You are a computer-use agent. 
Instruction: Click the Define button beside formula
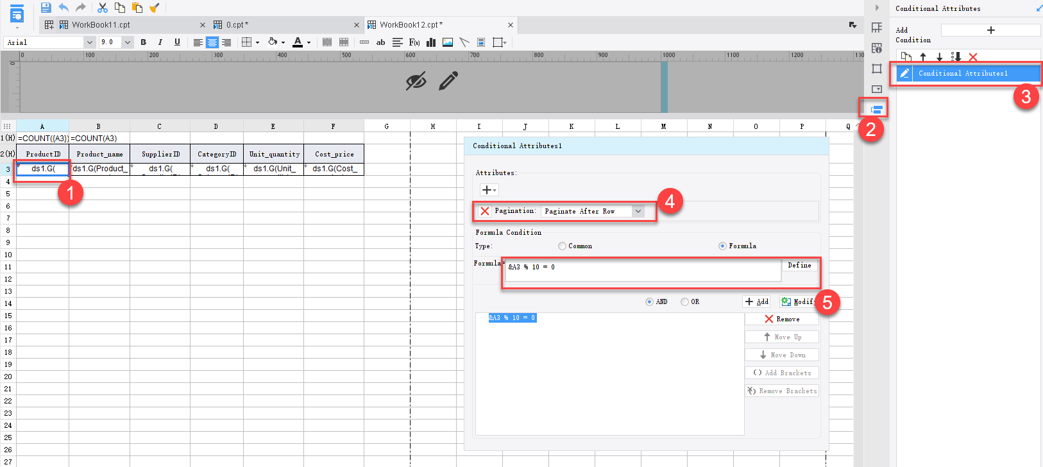[799, 266]
